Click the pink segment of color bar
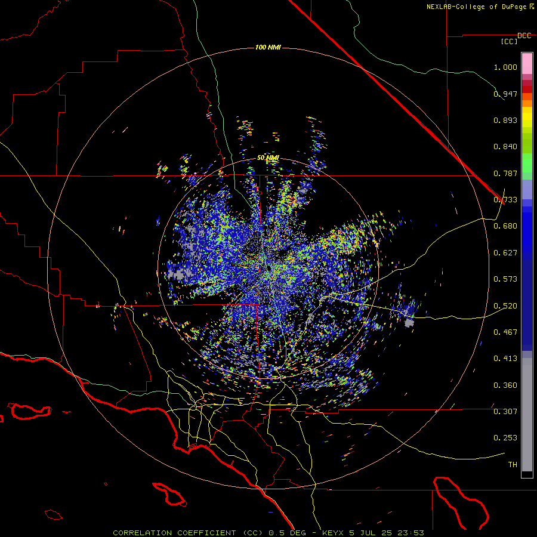 [x=527, y=63]
